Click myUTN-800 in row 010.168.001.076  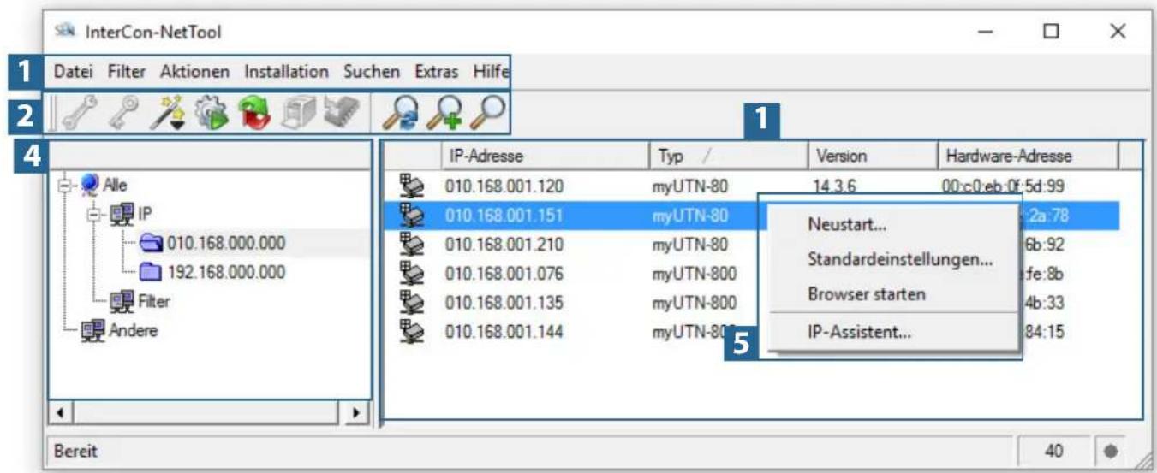[693, 273]
